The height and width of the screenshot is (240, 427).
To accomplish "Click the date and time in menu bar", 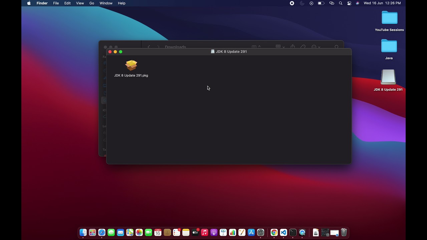I will (382, 3).
